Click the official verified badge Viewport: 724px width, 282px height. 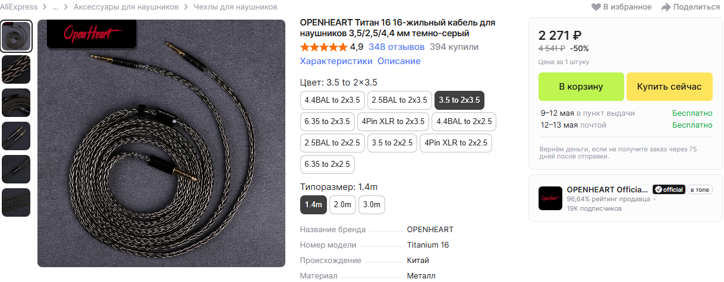click(669, 189)
